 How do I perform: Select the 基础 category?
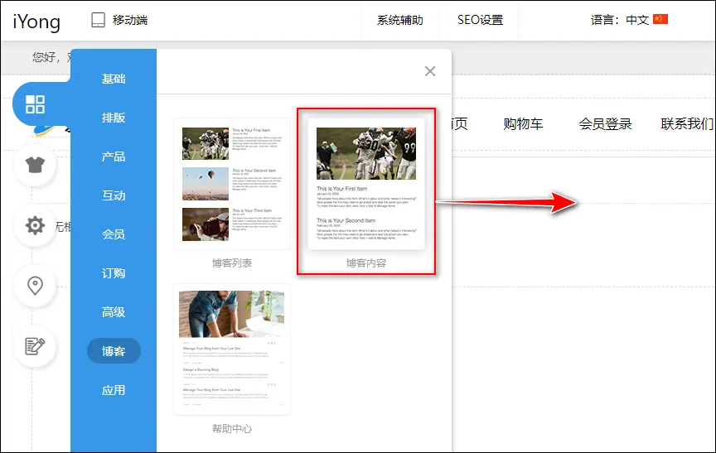[x=114, y=79]
